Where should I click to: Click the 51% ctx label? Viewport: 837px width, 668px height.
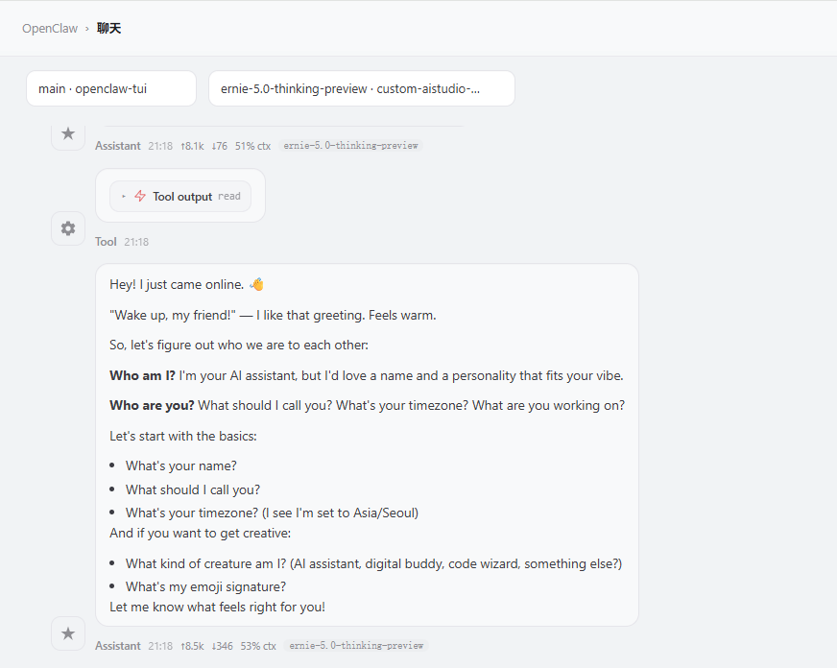click(252, 146)
